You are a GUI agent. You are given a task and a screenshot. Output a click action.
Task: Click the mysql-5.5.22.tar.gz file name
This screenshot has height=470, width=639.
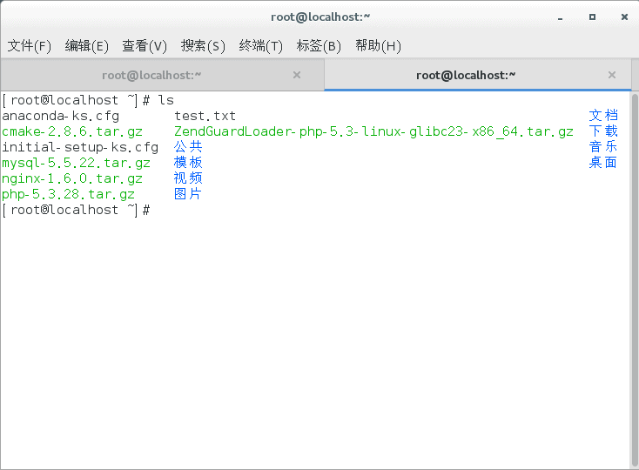tap(77, 163)
